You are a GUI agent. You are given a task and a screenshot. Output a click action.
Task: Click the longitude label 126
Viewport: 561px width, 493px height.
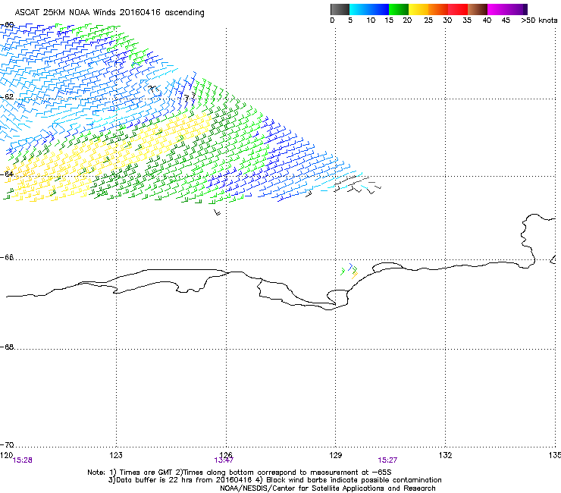point(226,455)
